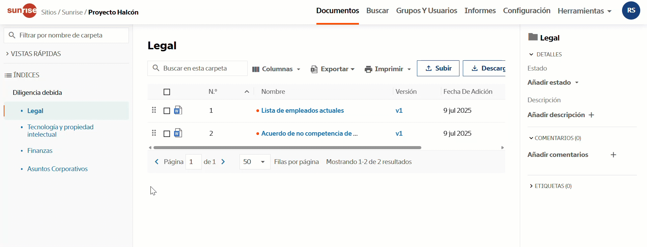The image size is (647, 247).
Task: Check the box for Lista de empleados actuales
Action: pyautogui.click(x=167, y=111)
